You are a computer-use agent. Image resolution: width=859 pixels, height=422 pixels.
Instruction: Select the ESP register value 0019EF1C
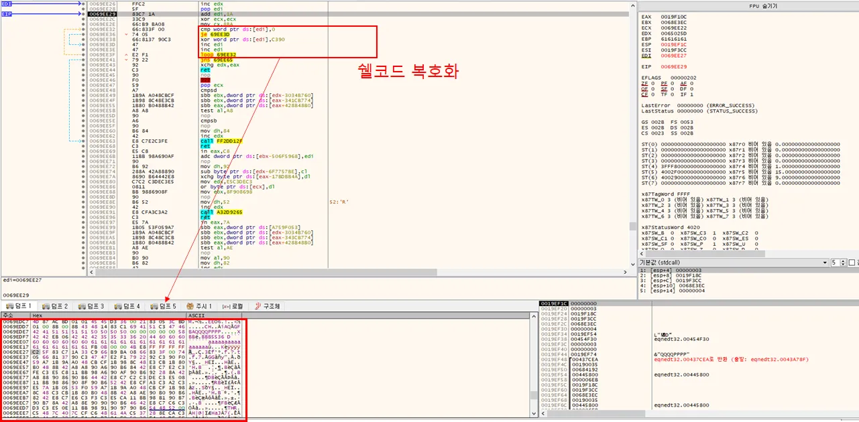click(673, 45)
